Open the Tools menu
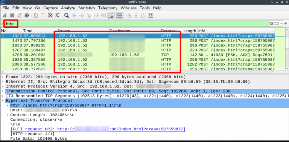Image resolution: width=289 pixels, height=142 pixels. 144,8
